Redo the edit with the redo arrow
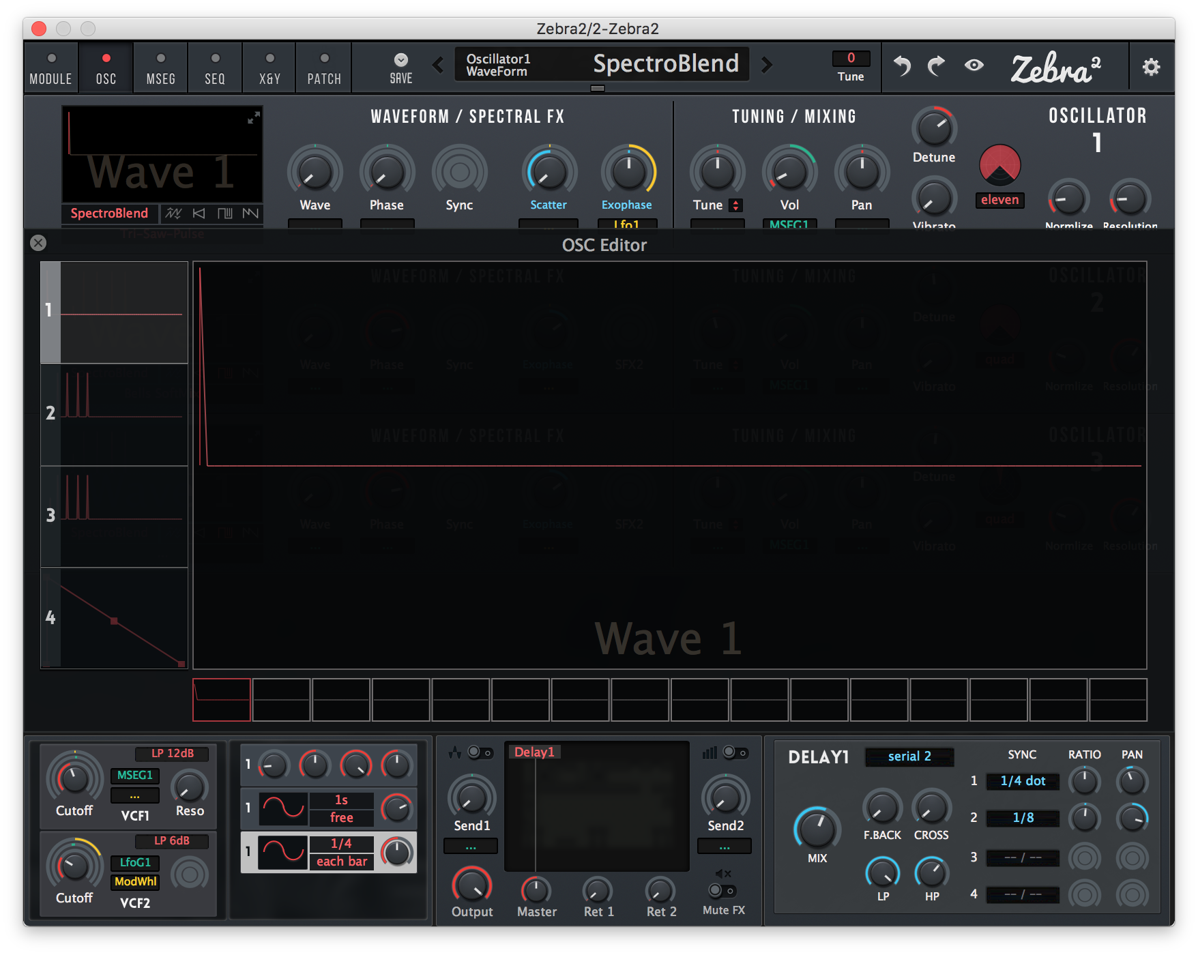This screenshot has height=955, width=1198. coord(936,66)
